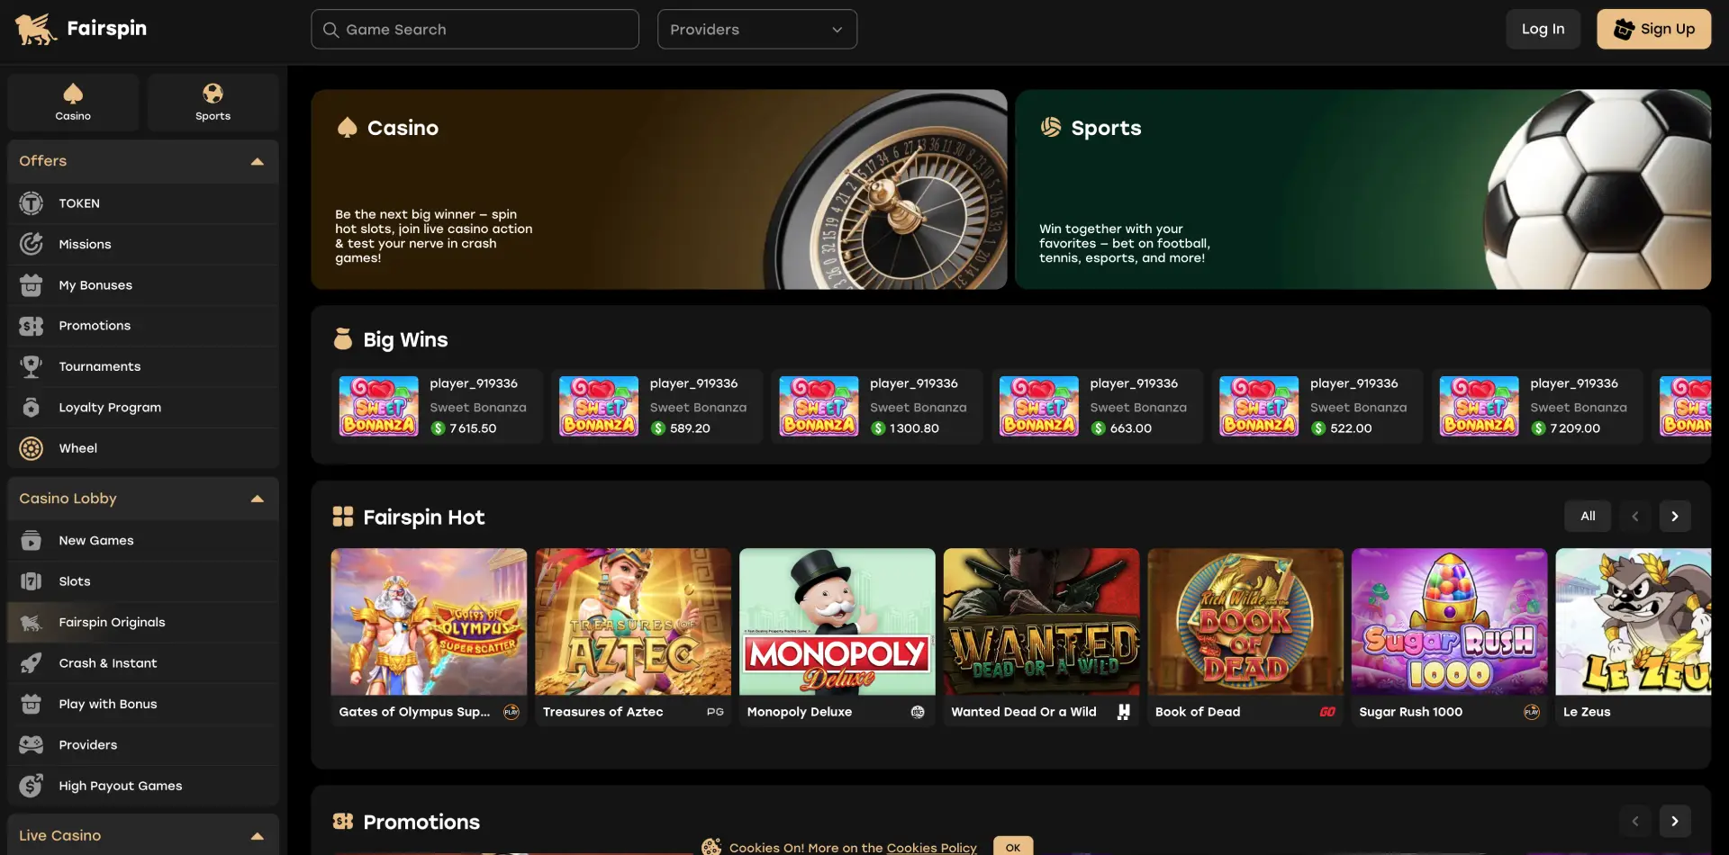Open the Loyalty Program section
This screenshot has width=1729, height=855.
pyautogui.click(x=109, y=407)
